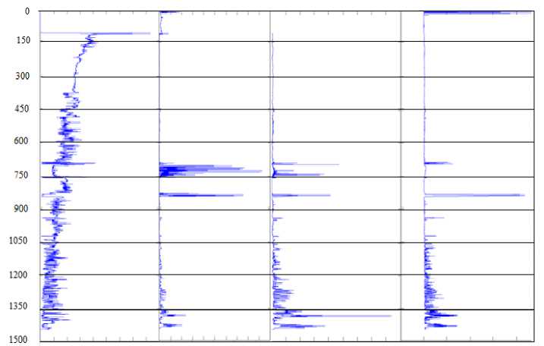This screenshot has width=544, height=346.
Task: Click third track's spike between 750 and 900
Action: pos(301,196)
